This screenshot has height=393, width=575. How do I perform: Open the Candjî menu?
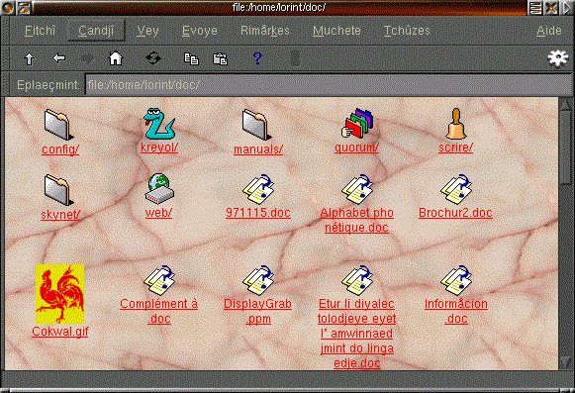[96, 31]
